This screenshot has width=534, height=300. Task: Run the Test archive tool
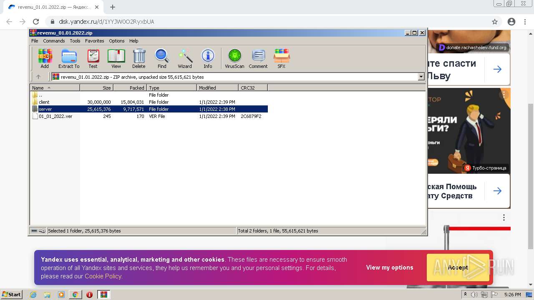(x=93, y=58)
